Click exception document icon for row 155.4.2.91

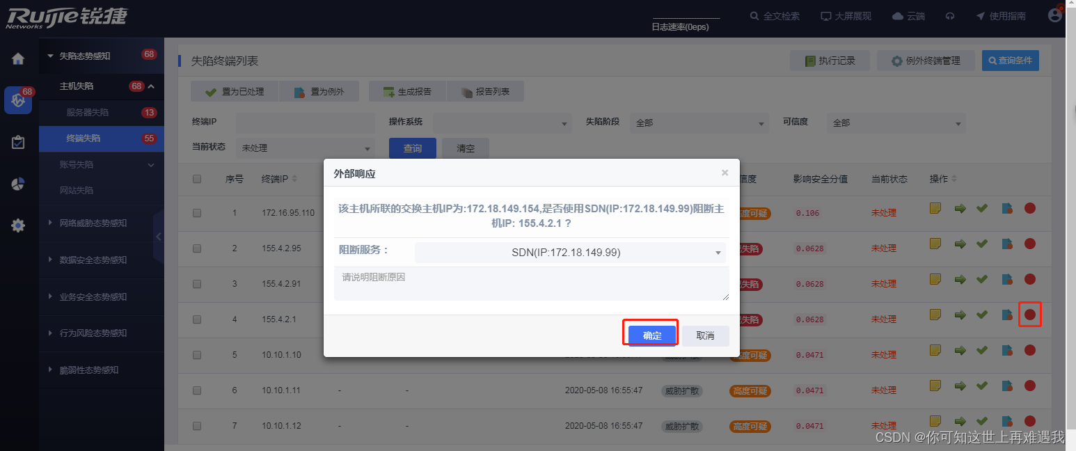point(1007,279)
